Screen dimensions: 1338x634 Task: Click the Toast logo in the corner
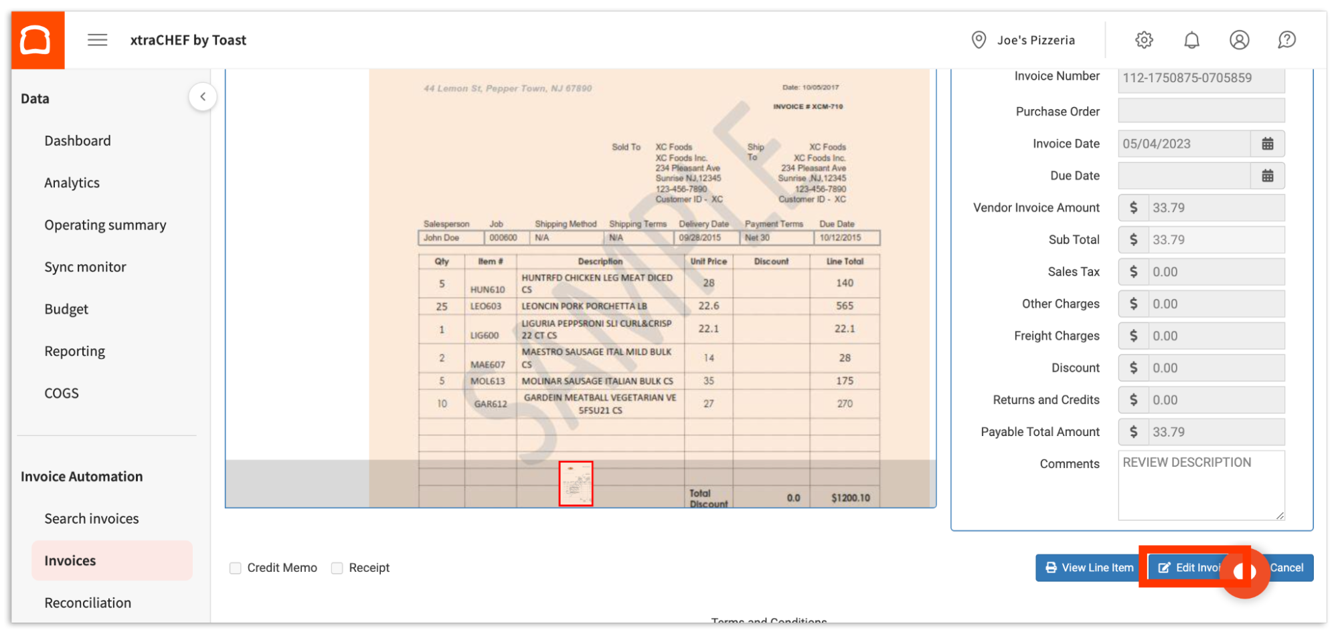tap(37, 39)
